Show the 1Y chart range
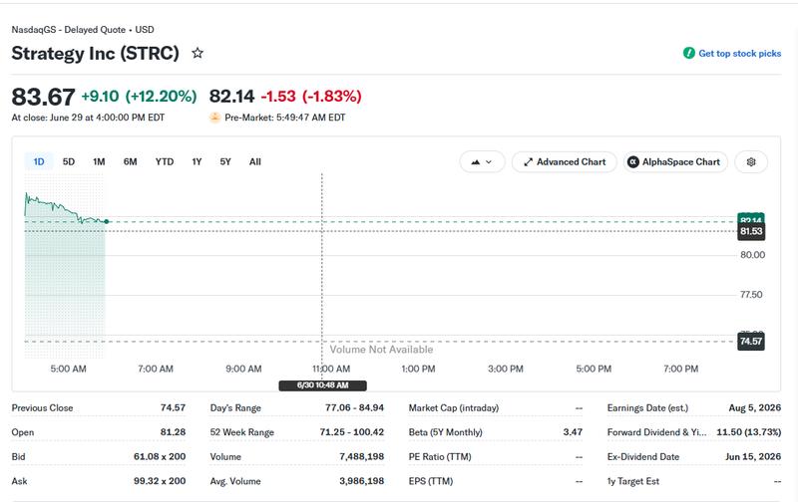798x502 pixels. (197, 161)
